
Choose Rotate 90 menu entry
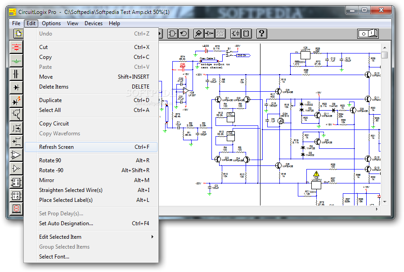(91, 161)
